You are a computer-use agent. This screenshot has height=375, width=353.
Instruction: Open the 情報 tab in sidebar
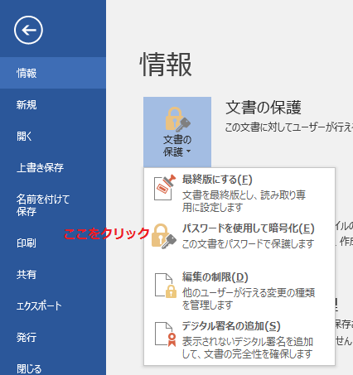[x=53, y=73]
